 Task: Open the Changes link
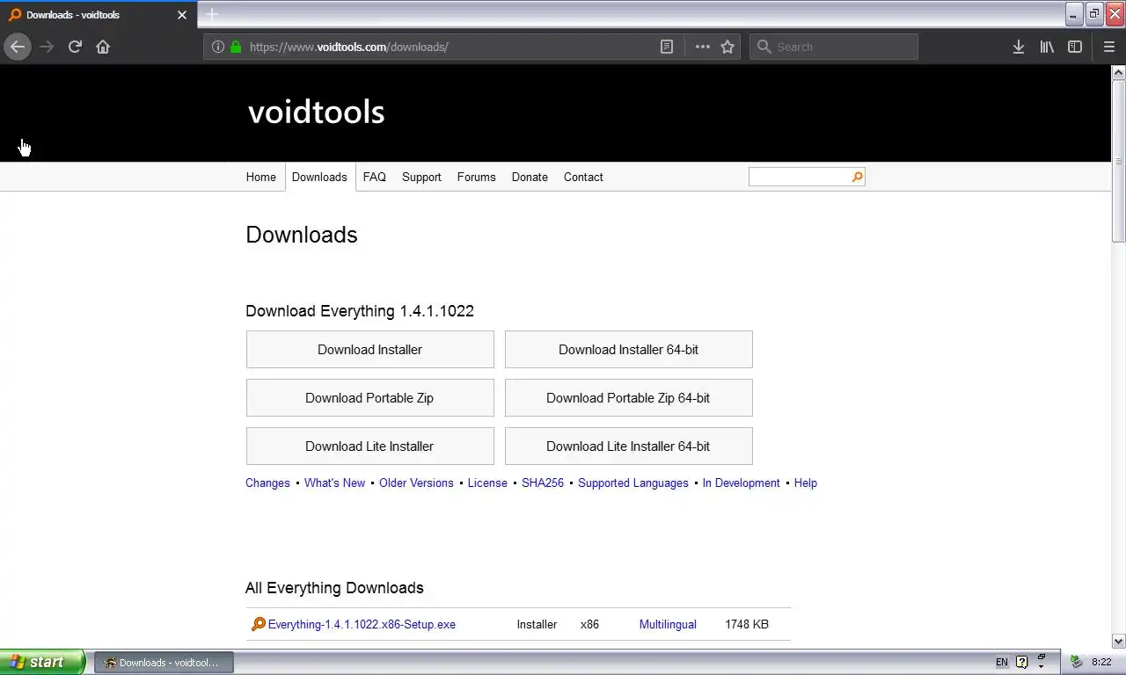click(267, 483)
